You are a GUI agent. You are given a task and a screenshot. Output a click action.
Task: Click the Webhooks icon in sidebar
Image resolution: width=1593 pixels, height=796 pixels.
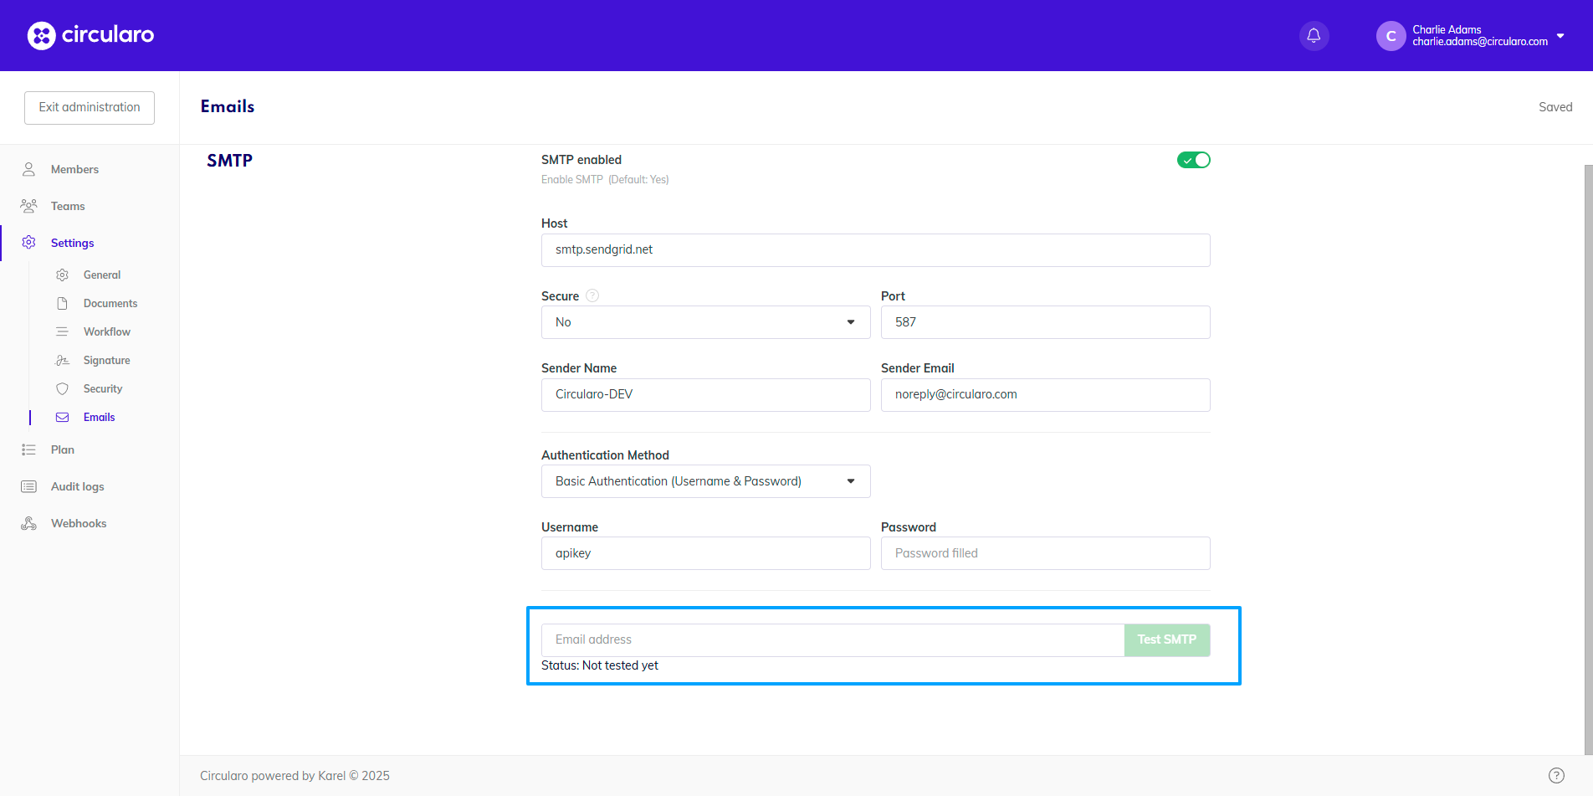(x=28, y=523)
